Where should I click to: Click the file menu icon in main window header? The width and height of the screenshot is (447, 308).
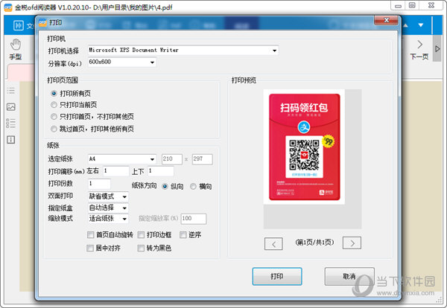click(19, 25)
